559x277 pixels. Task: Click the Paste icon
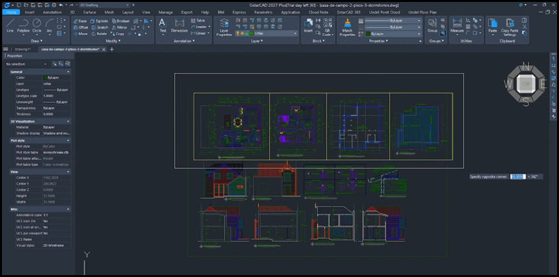(x=493, y=26)
